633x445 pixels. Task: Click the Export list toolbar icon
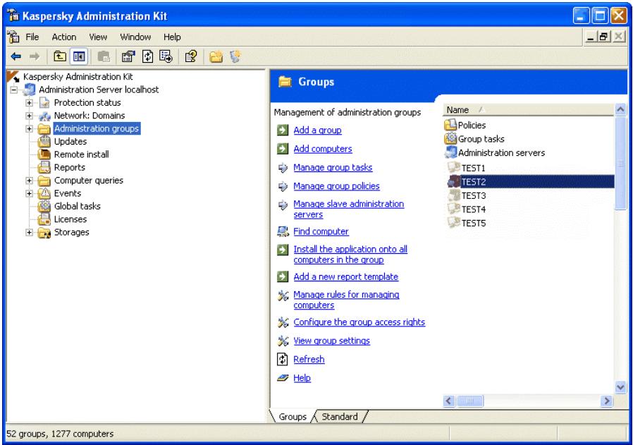point(166,56)
